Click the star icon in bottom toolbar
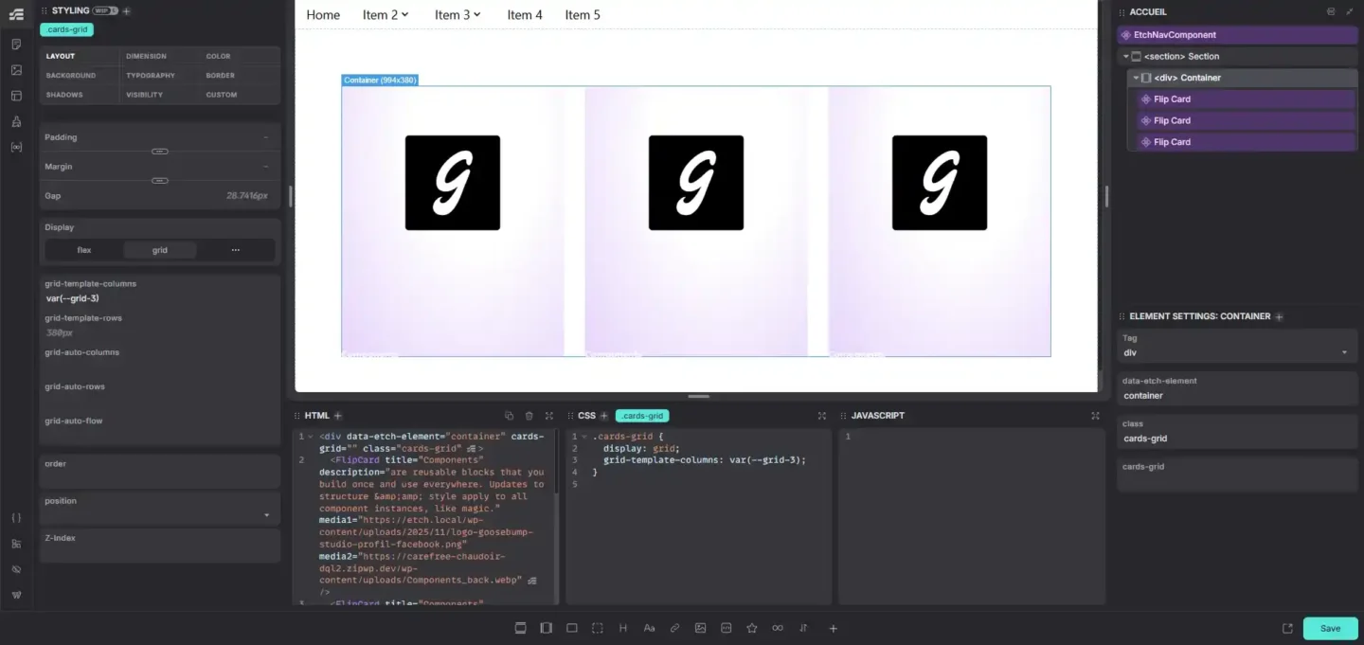The width and height of the screenshot is (1364, 645). [x=752, y=628]
